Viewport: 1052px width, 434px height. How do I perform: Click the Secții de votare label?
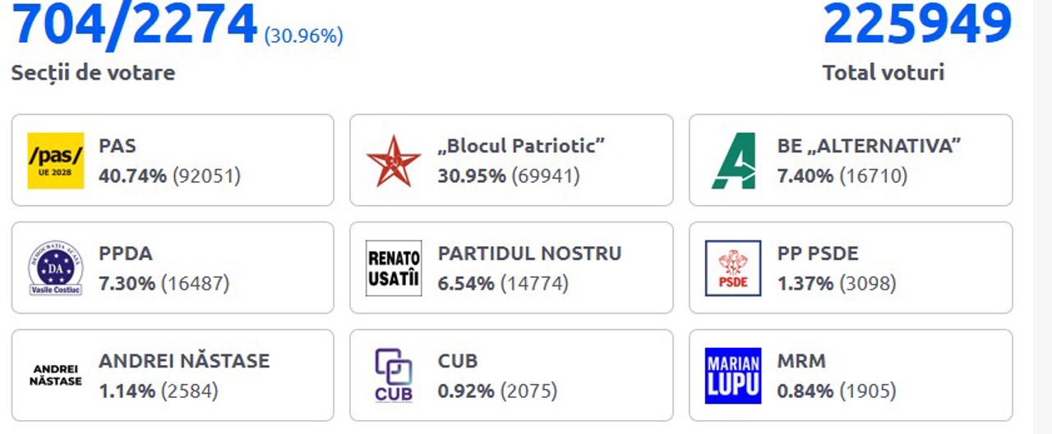click(93, 73)
